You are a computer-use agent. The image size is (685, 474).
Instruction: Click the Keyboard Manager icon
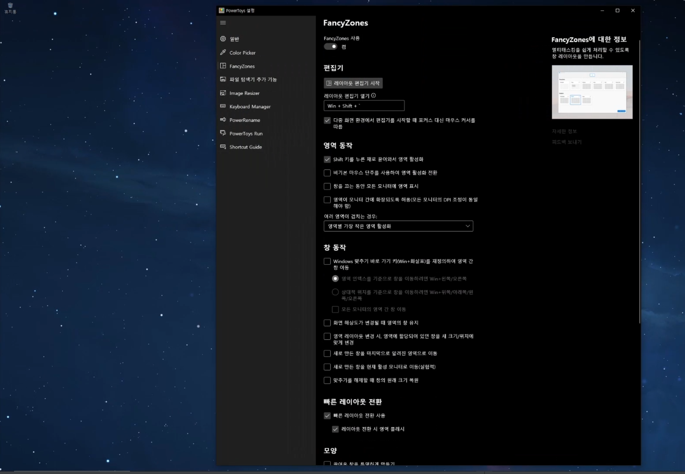click(x=223, y=106)
